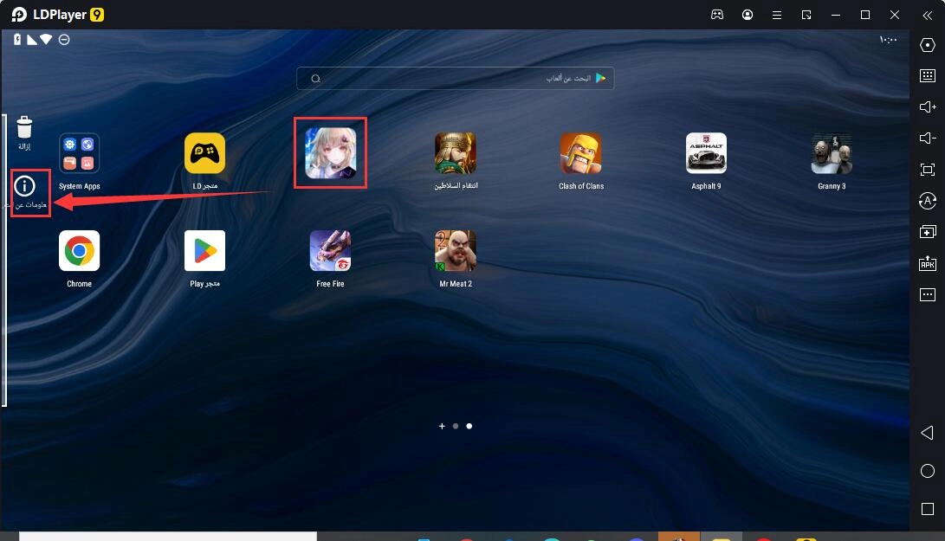Viewport: 945px width, 541px height.
Task: Click the do-not-disturb status icon
Action: (x=64, y=40)
